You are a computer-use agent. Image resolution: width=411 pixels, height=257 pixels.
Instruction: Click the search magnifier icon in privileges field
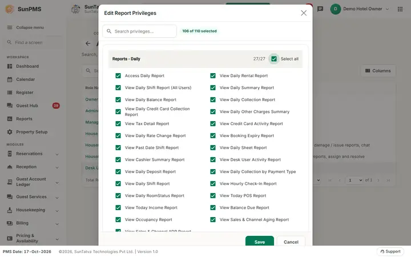(109, 31)
